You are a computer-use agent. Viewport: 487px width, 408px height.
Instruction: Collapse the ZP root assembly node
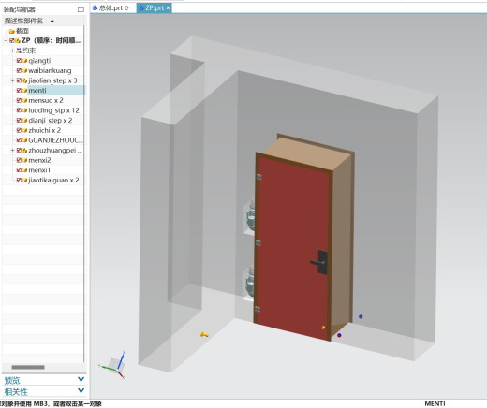[6, 40]
